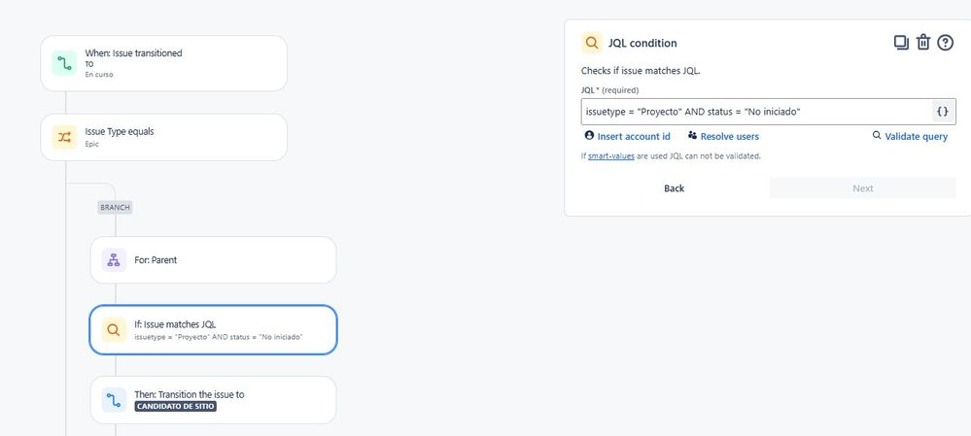Click the orange magnifier icon in the JQL node
The image size is (971, 436).
click(114, 329)
